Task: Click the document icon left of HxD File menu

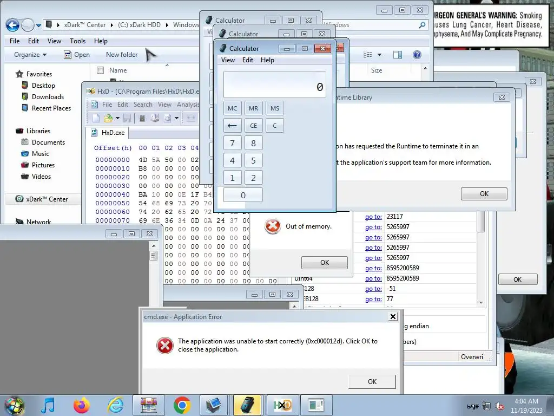Action: 94,105
